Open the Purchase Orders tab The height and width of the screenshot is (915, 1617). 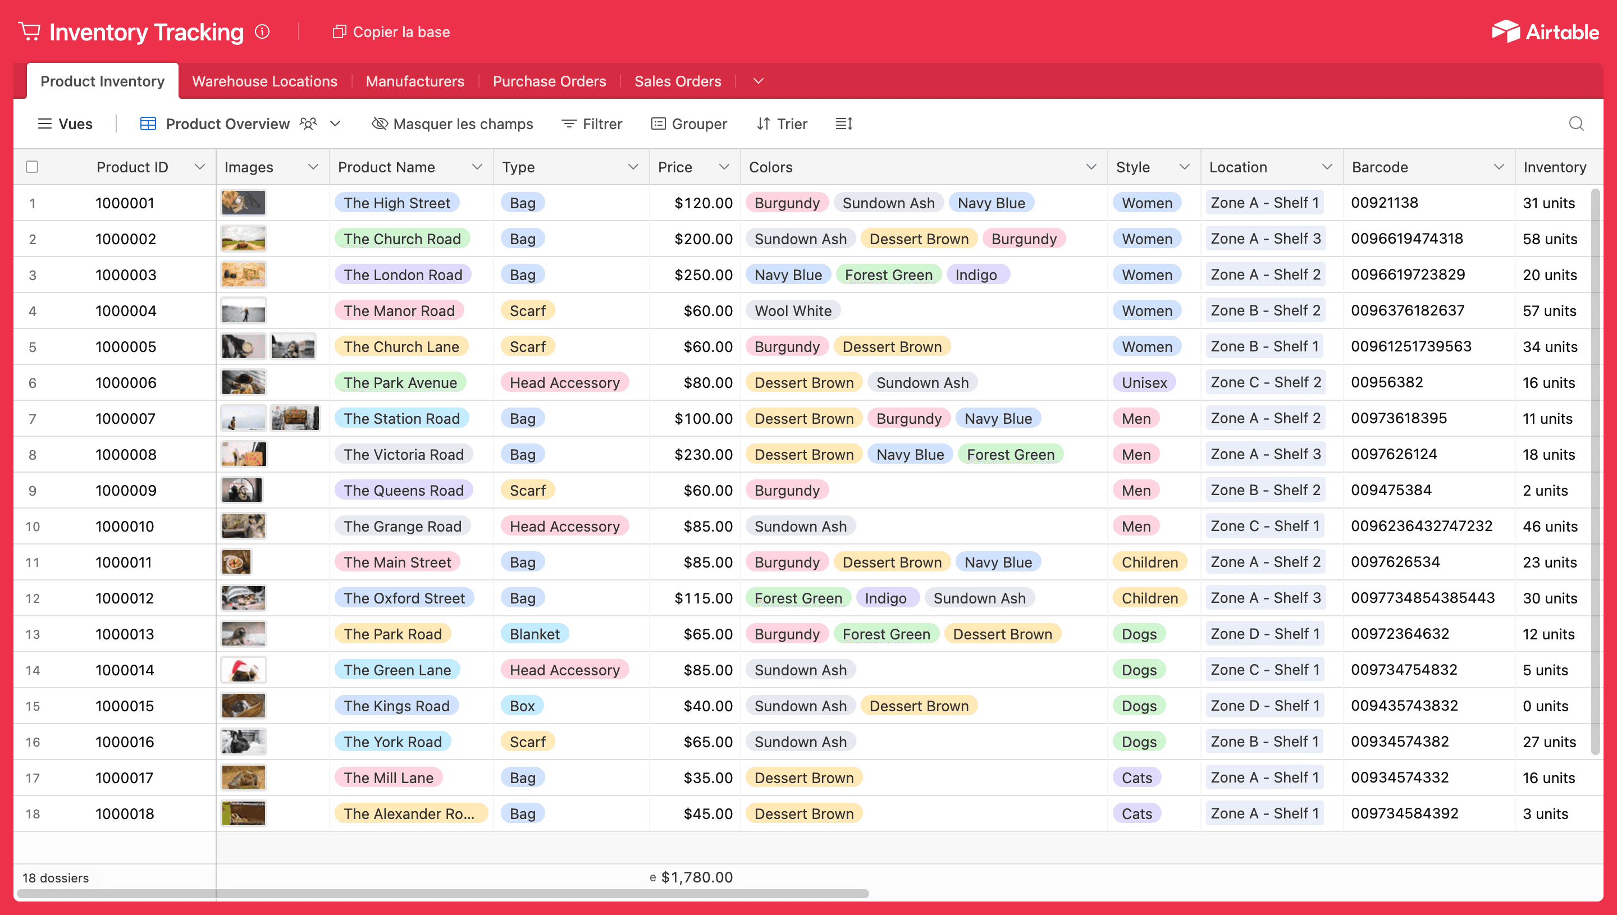click(549, 81)
